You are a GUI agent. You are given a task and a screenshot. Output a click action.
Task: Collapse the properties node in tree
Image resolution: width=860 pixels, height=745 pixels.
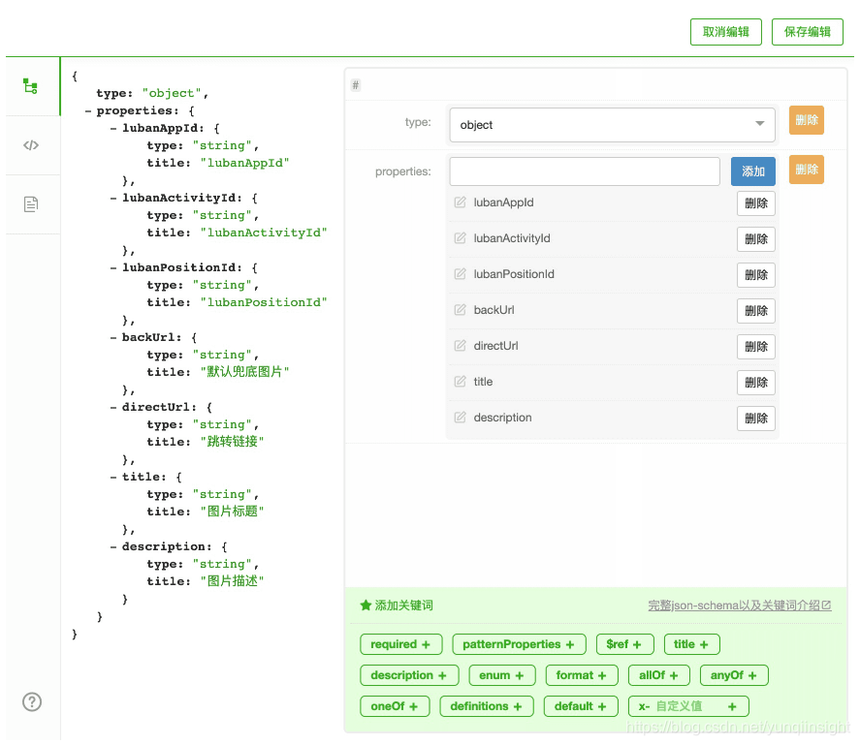point(88,110)
